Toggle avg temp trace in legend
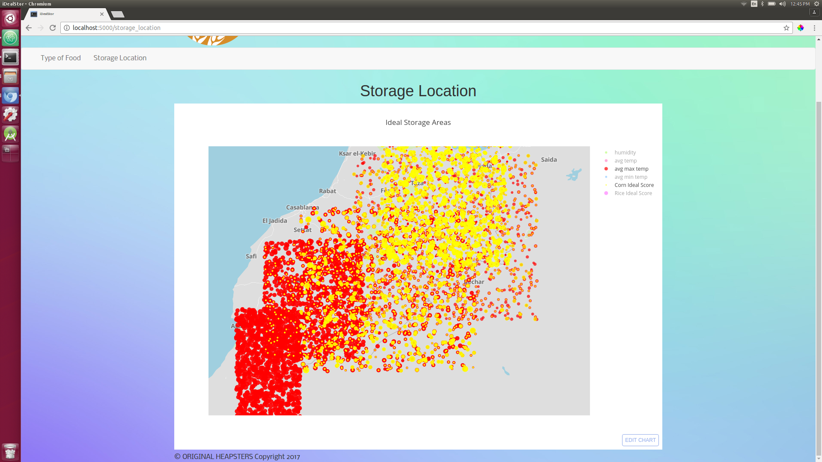This screenshot has height=462, width=822. tap(625, 161)
